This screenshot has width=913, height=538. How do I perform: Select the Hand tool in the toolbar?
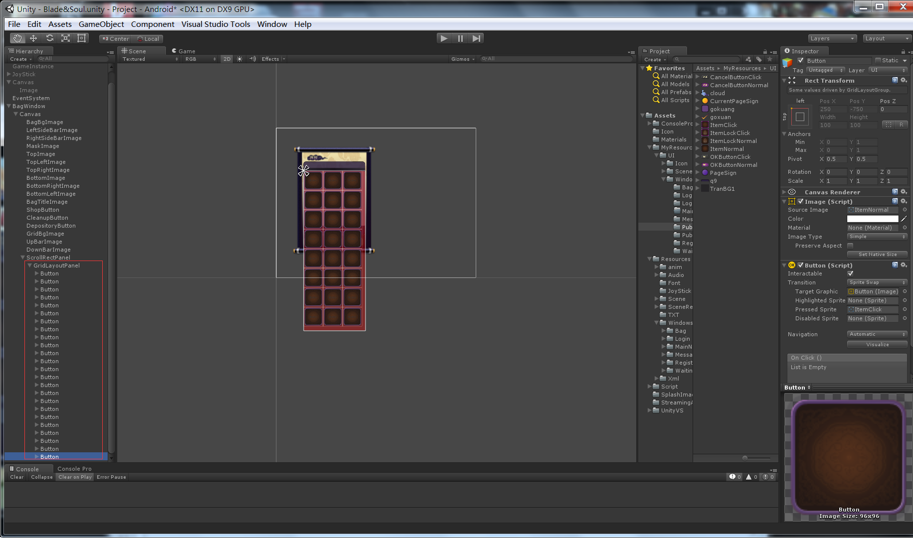17,38
